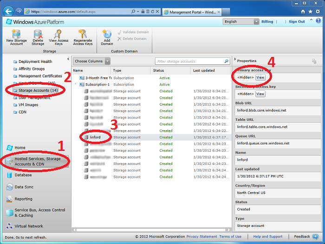325x244 pixels.
Task: Click Regenerate Access Keys icon
Action: coord(83,34)
